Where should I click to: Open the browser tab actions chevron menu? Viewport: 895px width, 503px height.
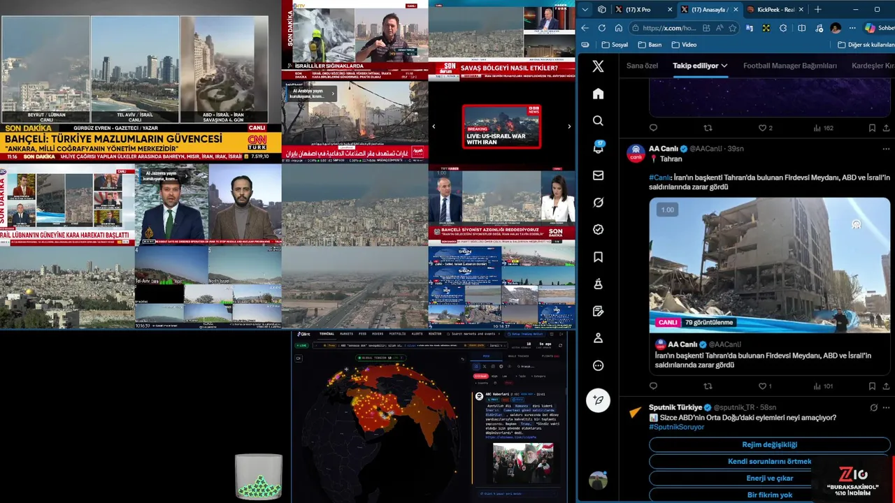(x=585, y=10)
